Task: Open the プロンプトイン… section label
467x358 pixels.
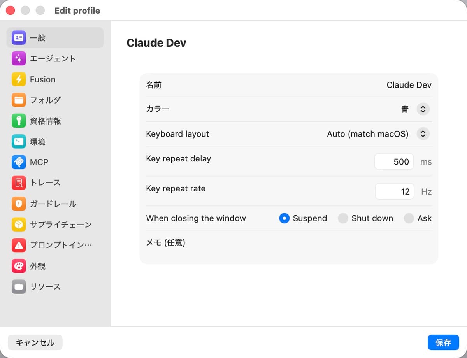Action: pos(61,245)
